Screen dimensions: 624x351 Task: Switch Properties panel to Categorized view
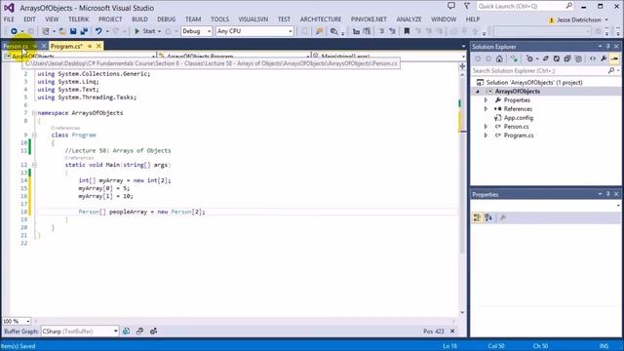[x=477, y=217]
